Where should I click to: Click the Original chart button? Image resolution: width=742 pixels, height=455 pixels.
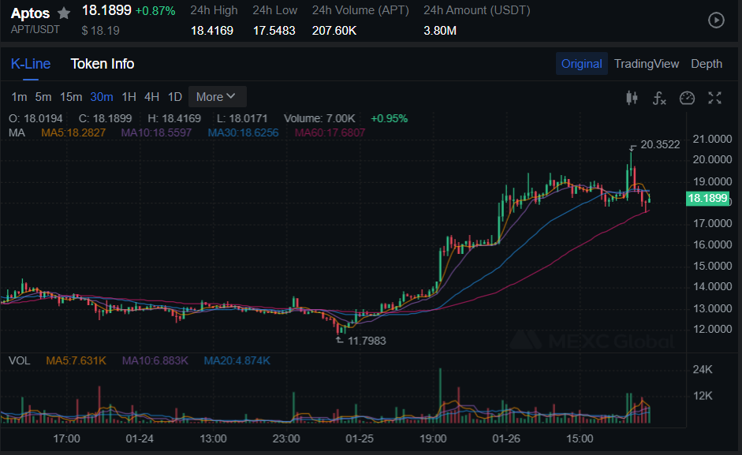(x=582, y=64)
